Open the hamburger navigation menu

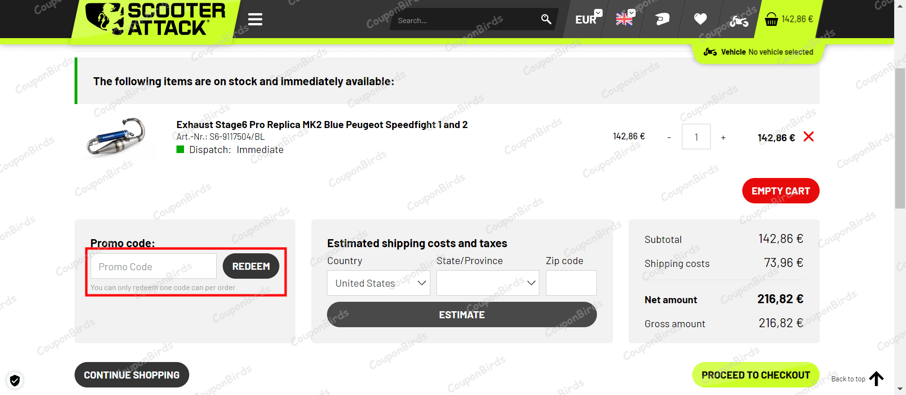pos(255,19)
